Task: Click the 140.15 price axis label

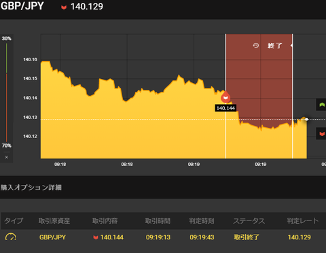Action: pos(30,78)
